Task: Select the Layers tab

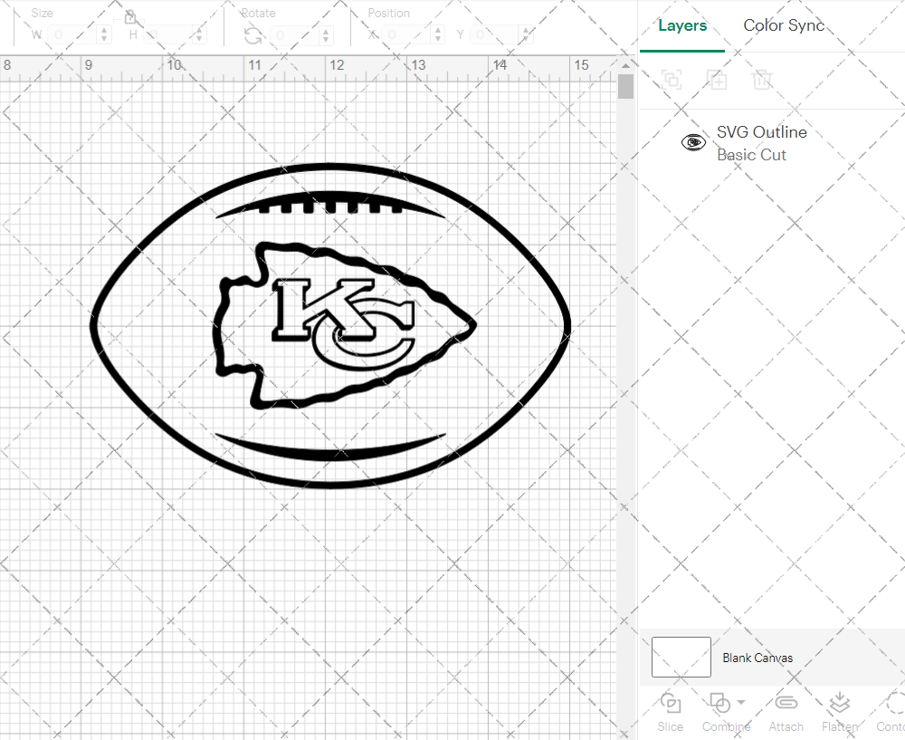Action: pos(682,25)
